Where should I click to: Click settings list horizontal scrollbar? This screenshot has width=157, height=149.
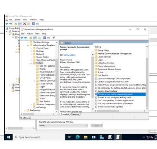[108, 111]
